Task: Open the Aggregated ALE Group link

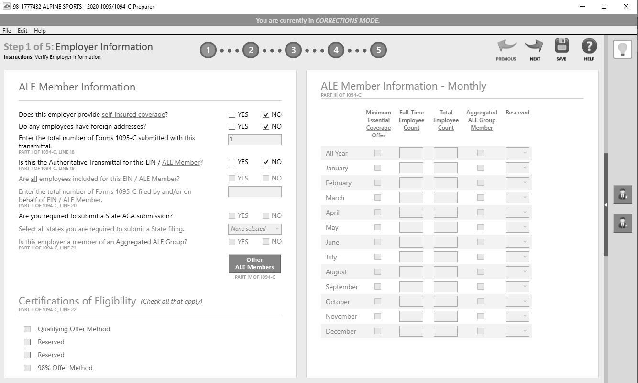Action: click(150, 242)
